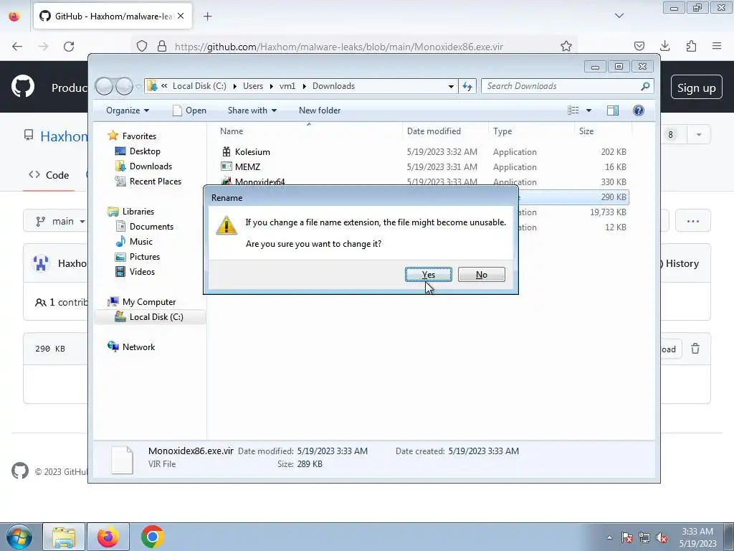Sort files by the Type column

(502, 131)
